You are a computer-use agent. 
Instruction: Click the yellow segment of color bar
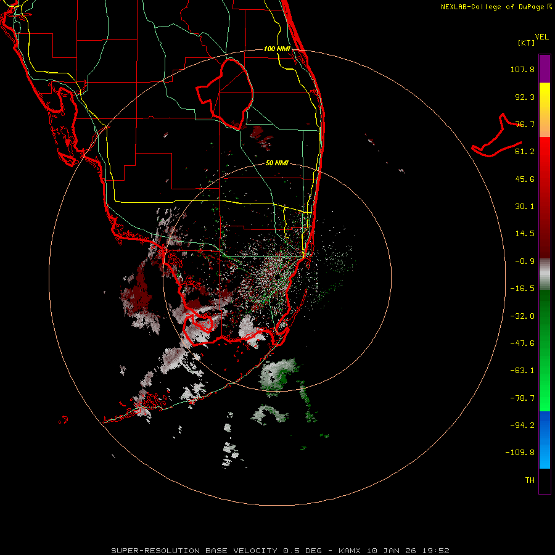[545, 110]
